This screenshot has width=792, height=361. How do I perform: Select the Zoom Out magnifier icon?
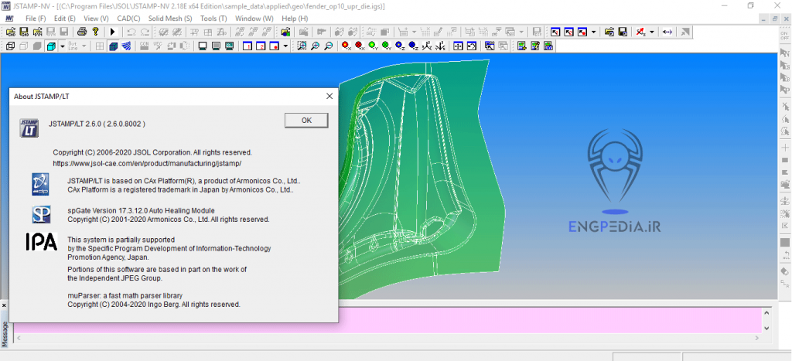pyautogui.click(x=328, y=46)
